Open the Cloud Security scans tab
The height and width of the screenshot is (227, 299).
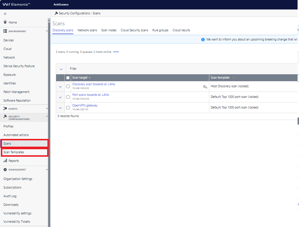point(135,30)
